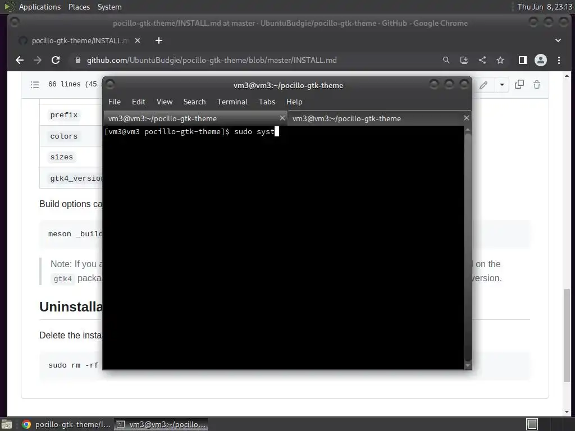The height and width of the screenshot is (431, 575).
Task: Switch to Chrome via taskbar button
Action: coord(66,424)
